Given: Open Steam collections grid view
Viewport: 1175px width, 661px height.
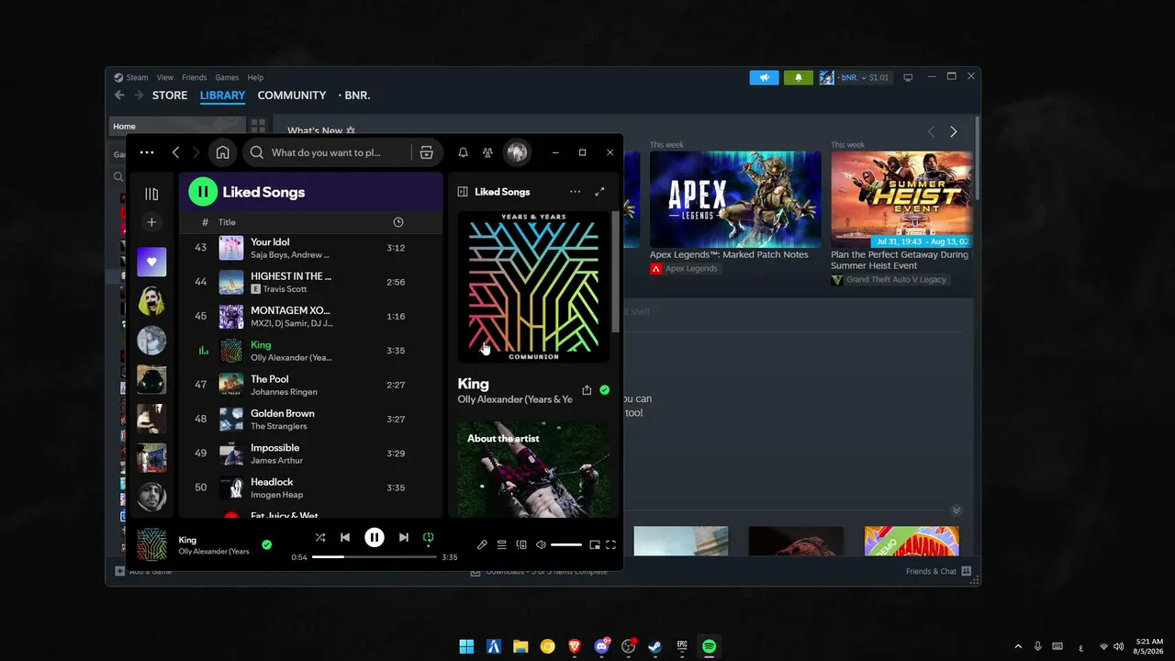Looking at the screenshot, I should 258,126.
